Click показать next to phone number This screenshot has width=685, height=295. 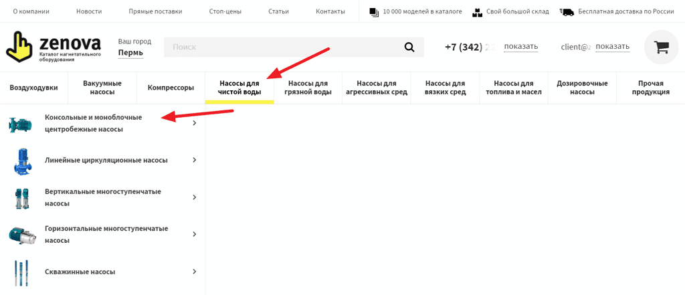pos(520,47)
